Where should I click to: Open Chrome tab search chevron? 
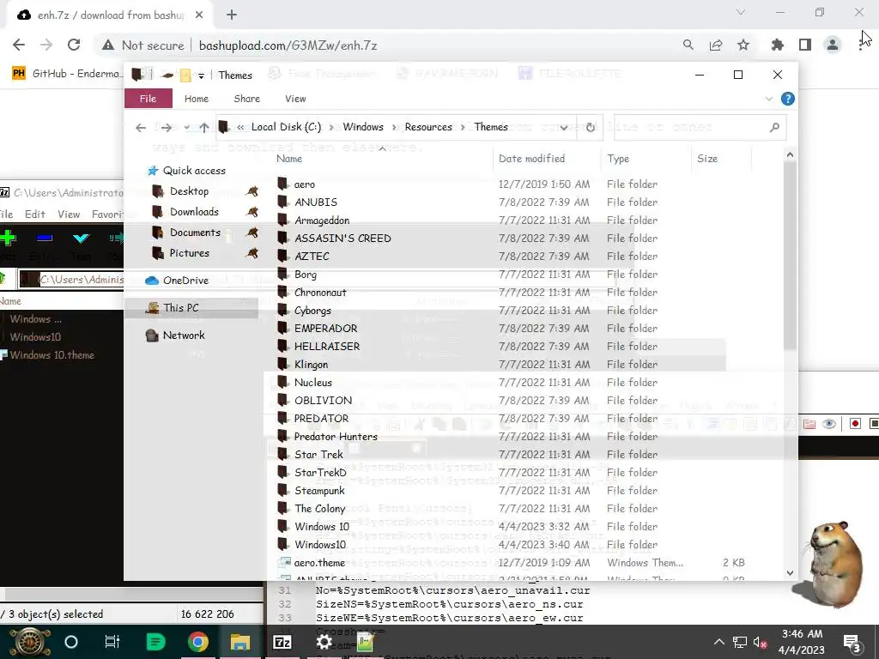click(741, 12)
